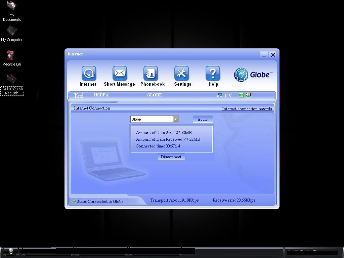Open the Short Message envelope icon

tap(120, 73)
